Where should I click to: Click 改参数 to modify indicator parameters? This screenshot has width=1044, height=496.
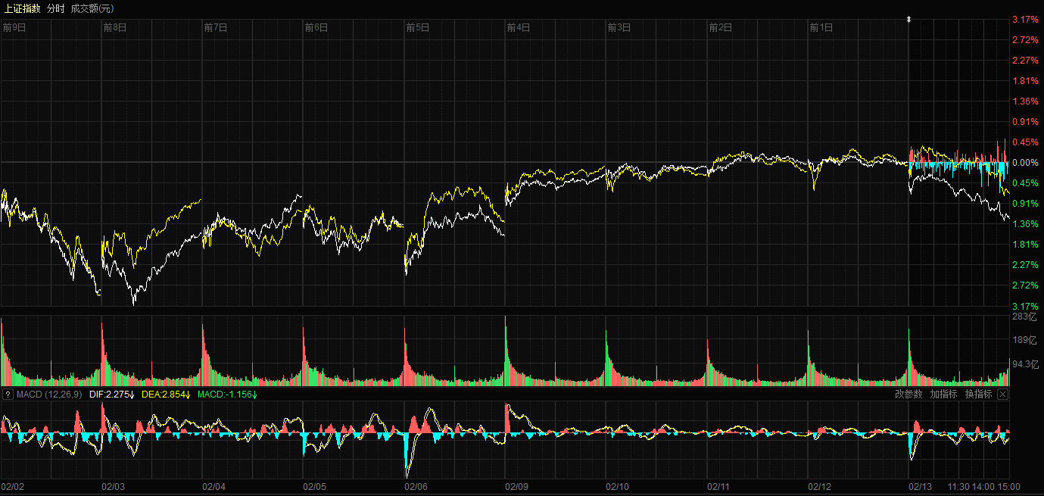click(x=908, y=395)
